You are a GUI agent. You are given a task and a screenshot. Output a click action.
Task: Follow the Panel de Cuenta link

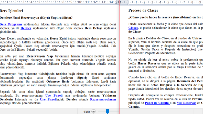(x=157, y=103)
